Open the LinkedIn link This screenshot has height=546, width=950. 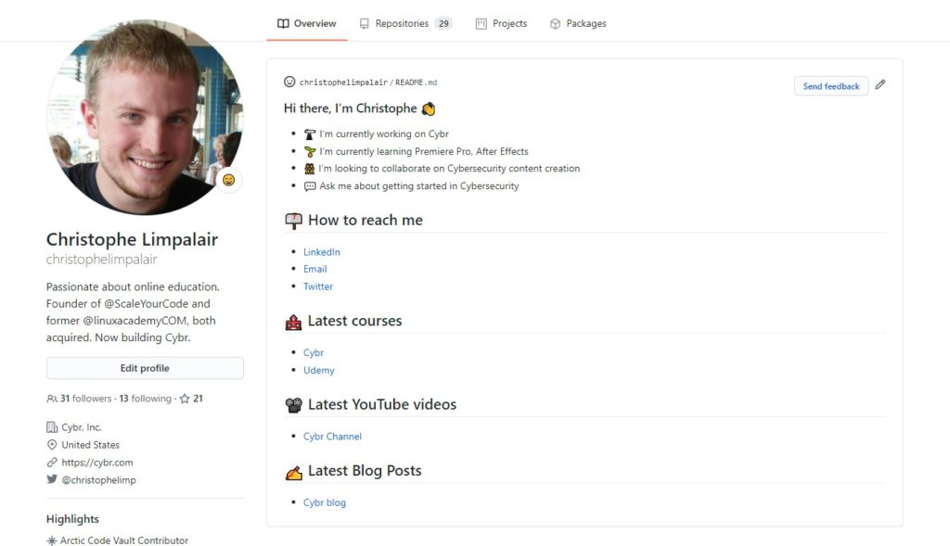(x=322, y=251)
